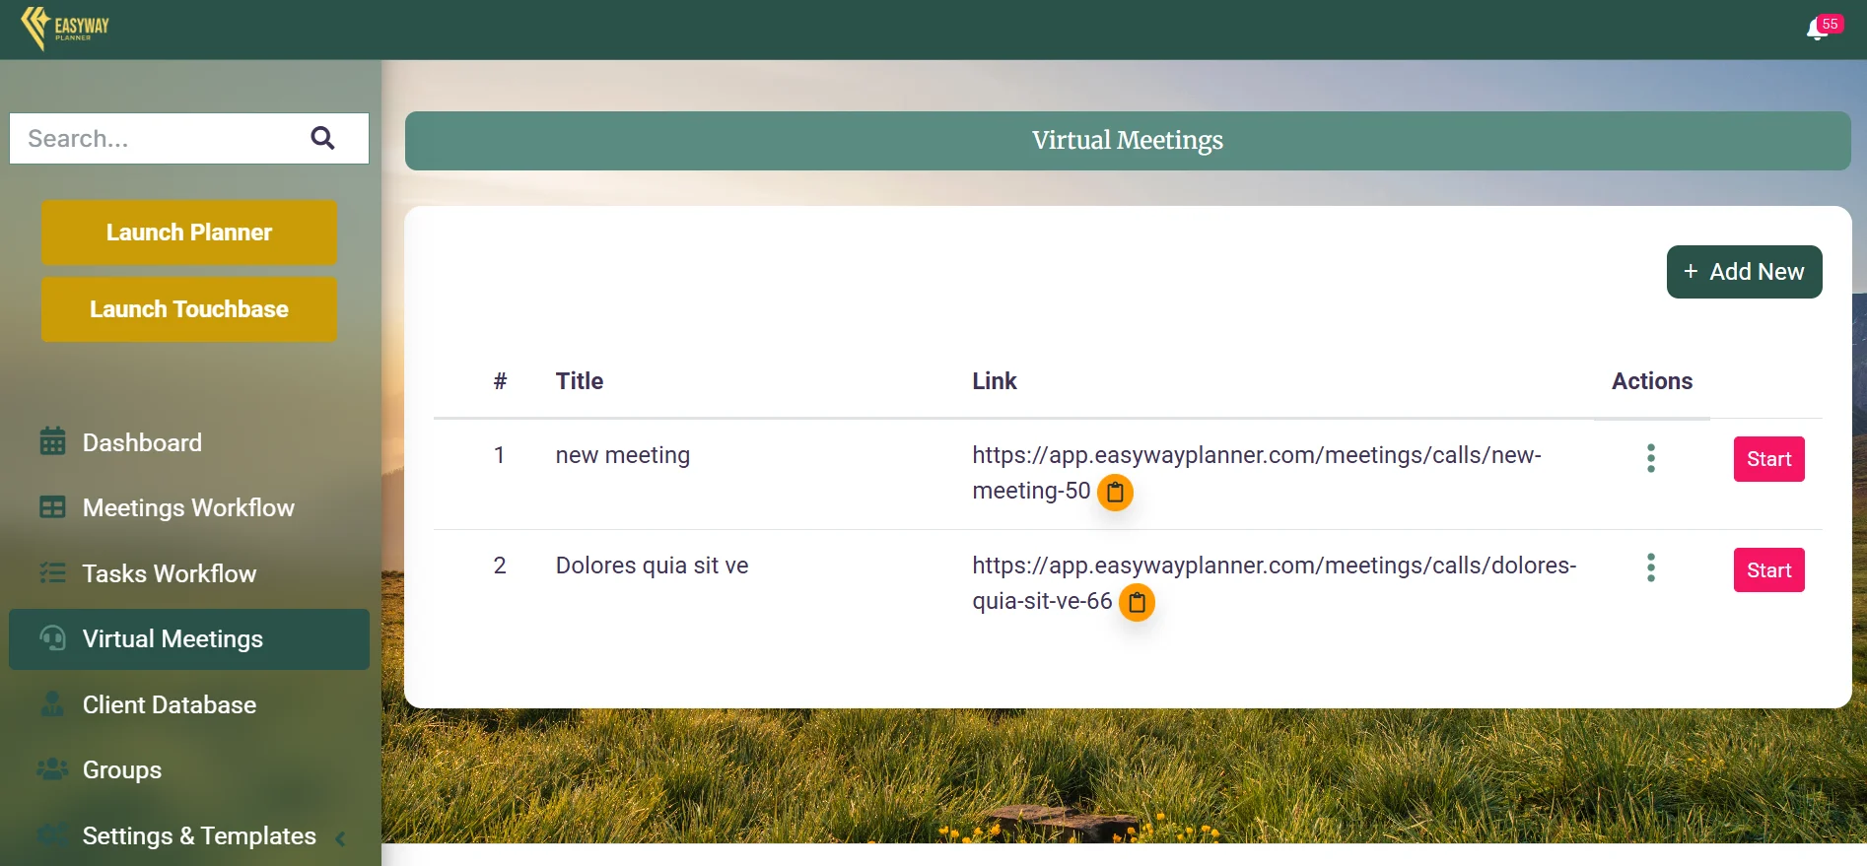The image size is (1867, 866).
Task: Copy the new-meeting-50 link
Action: click(x=1115, y=492)
